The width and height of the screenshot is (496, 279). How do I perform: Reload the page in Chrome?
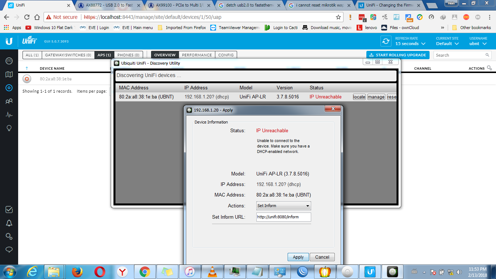tap(27, 17)
